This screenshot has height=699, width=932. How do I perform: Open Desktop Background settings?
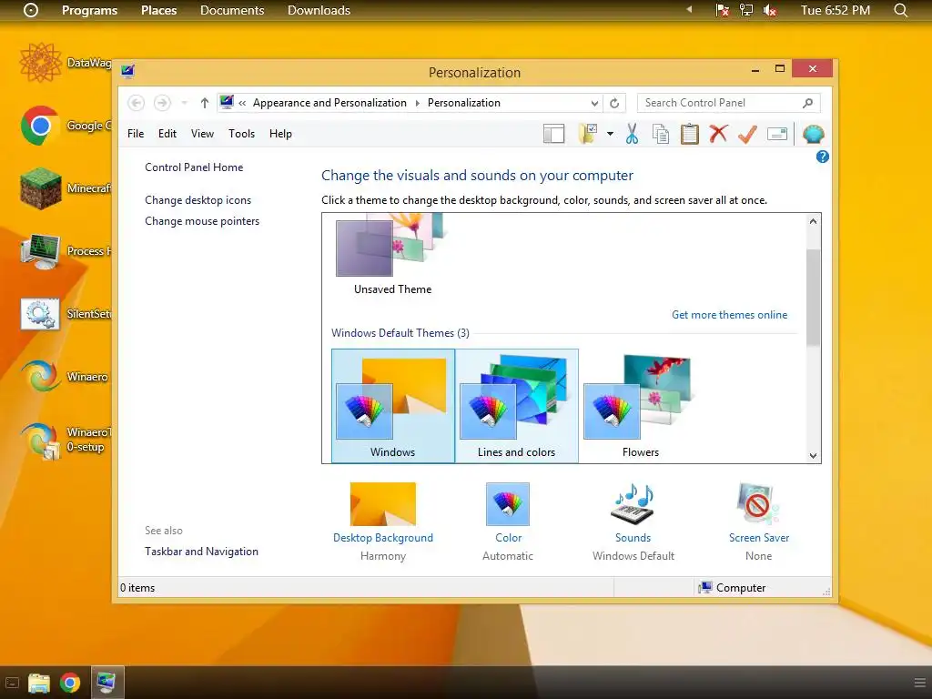click(383, 521)
